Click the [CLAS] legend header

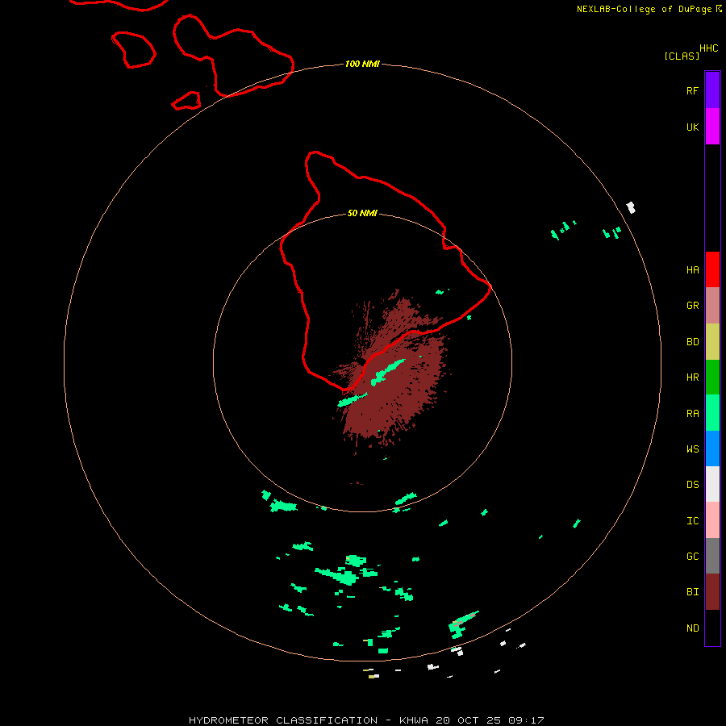[682, 56]
